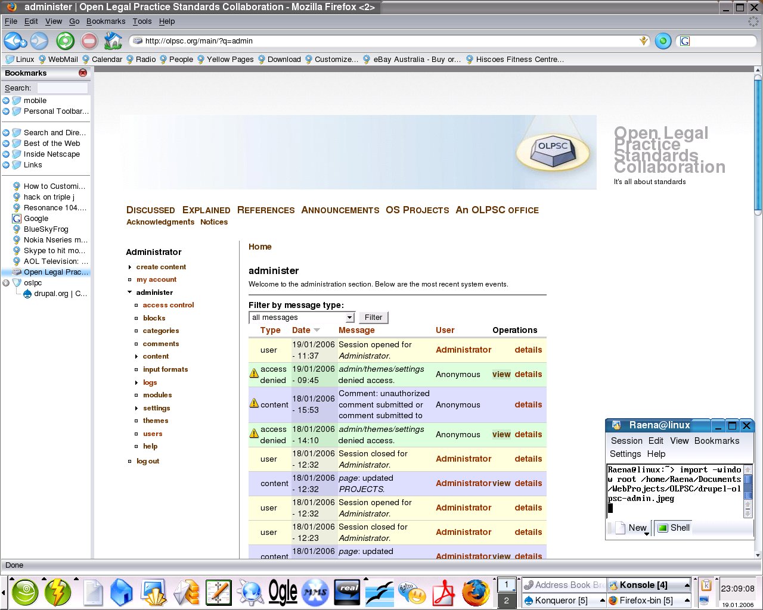This screenshot has width=763, height=610.
Task: Switch to virtual desktop 2 in pager
Action: [506, 600]
